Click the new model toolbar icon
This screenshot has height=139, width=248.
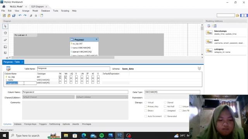coord(4,15)
